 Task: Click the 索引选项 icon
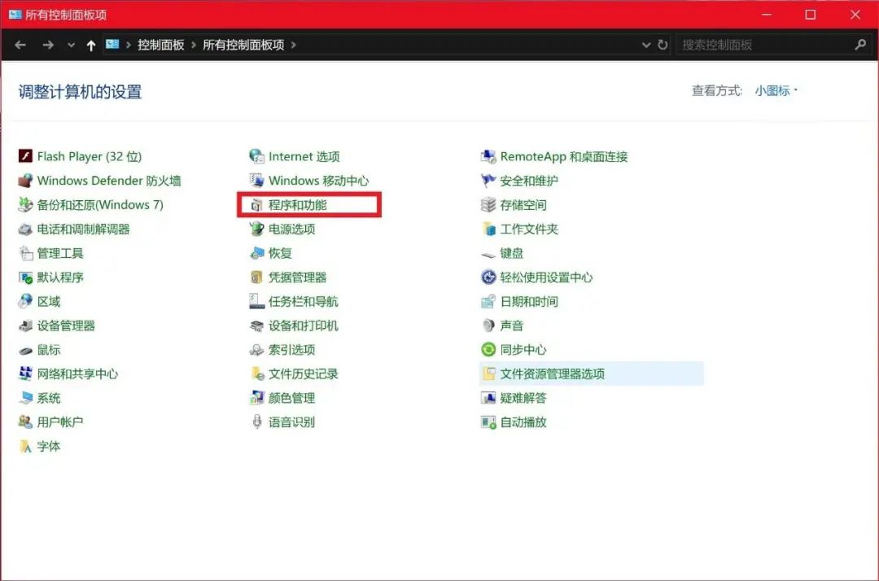256,350
